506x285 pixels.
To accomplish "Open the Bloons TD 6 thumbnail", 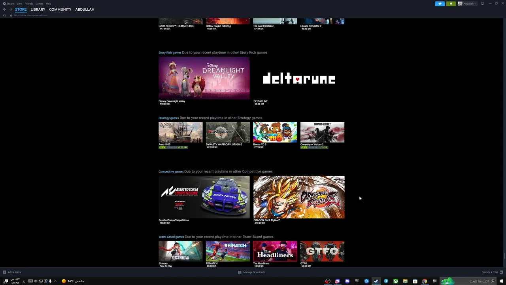I will tap(275, 132).
